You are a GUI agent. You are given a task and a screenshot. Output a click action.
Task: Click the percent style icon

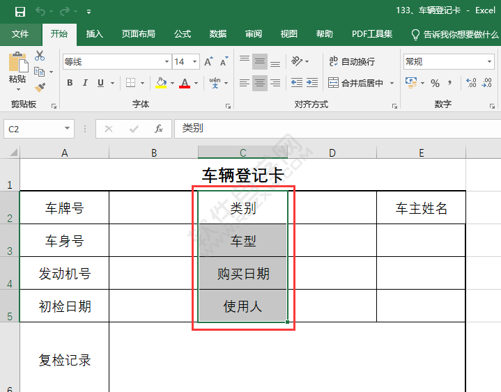point(435,84)
